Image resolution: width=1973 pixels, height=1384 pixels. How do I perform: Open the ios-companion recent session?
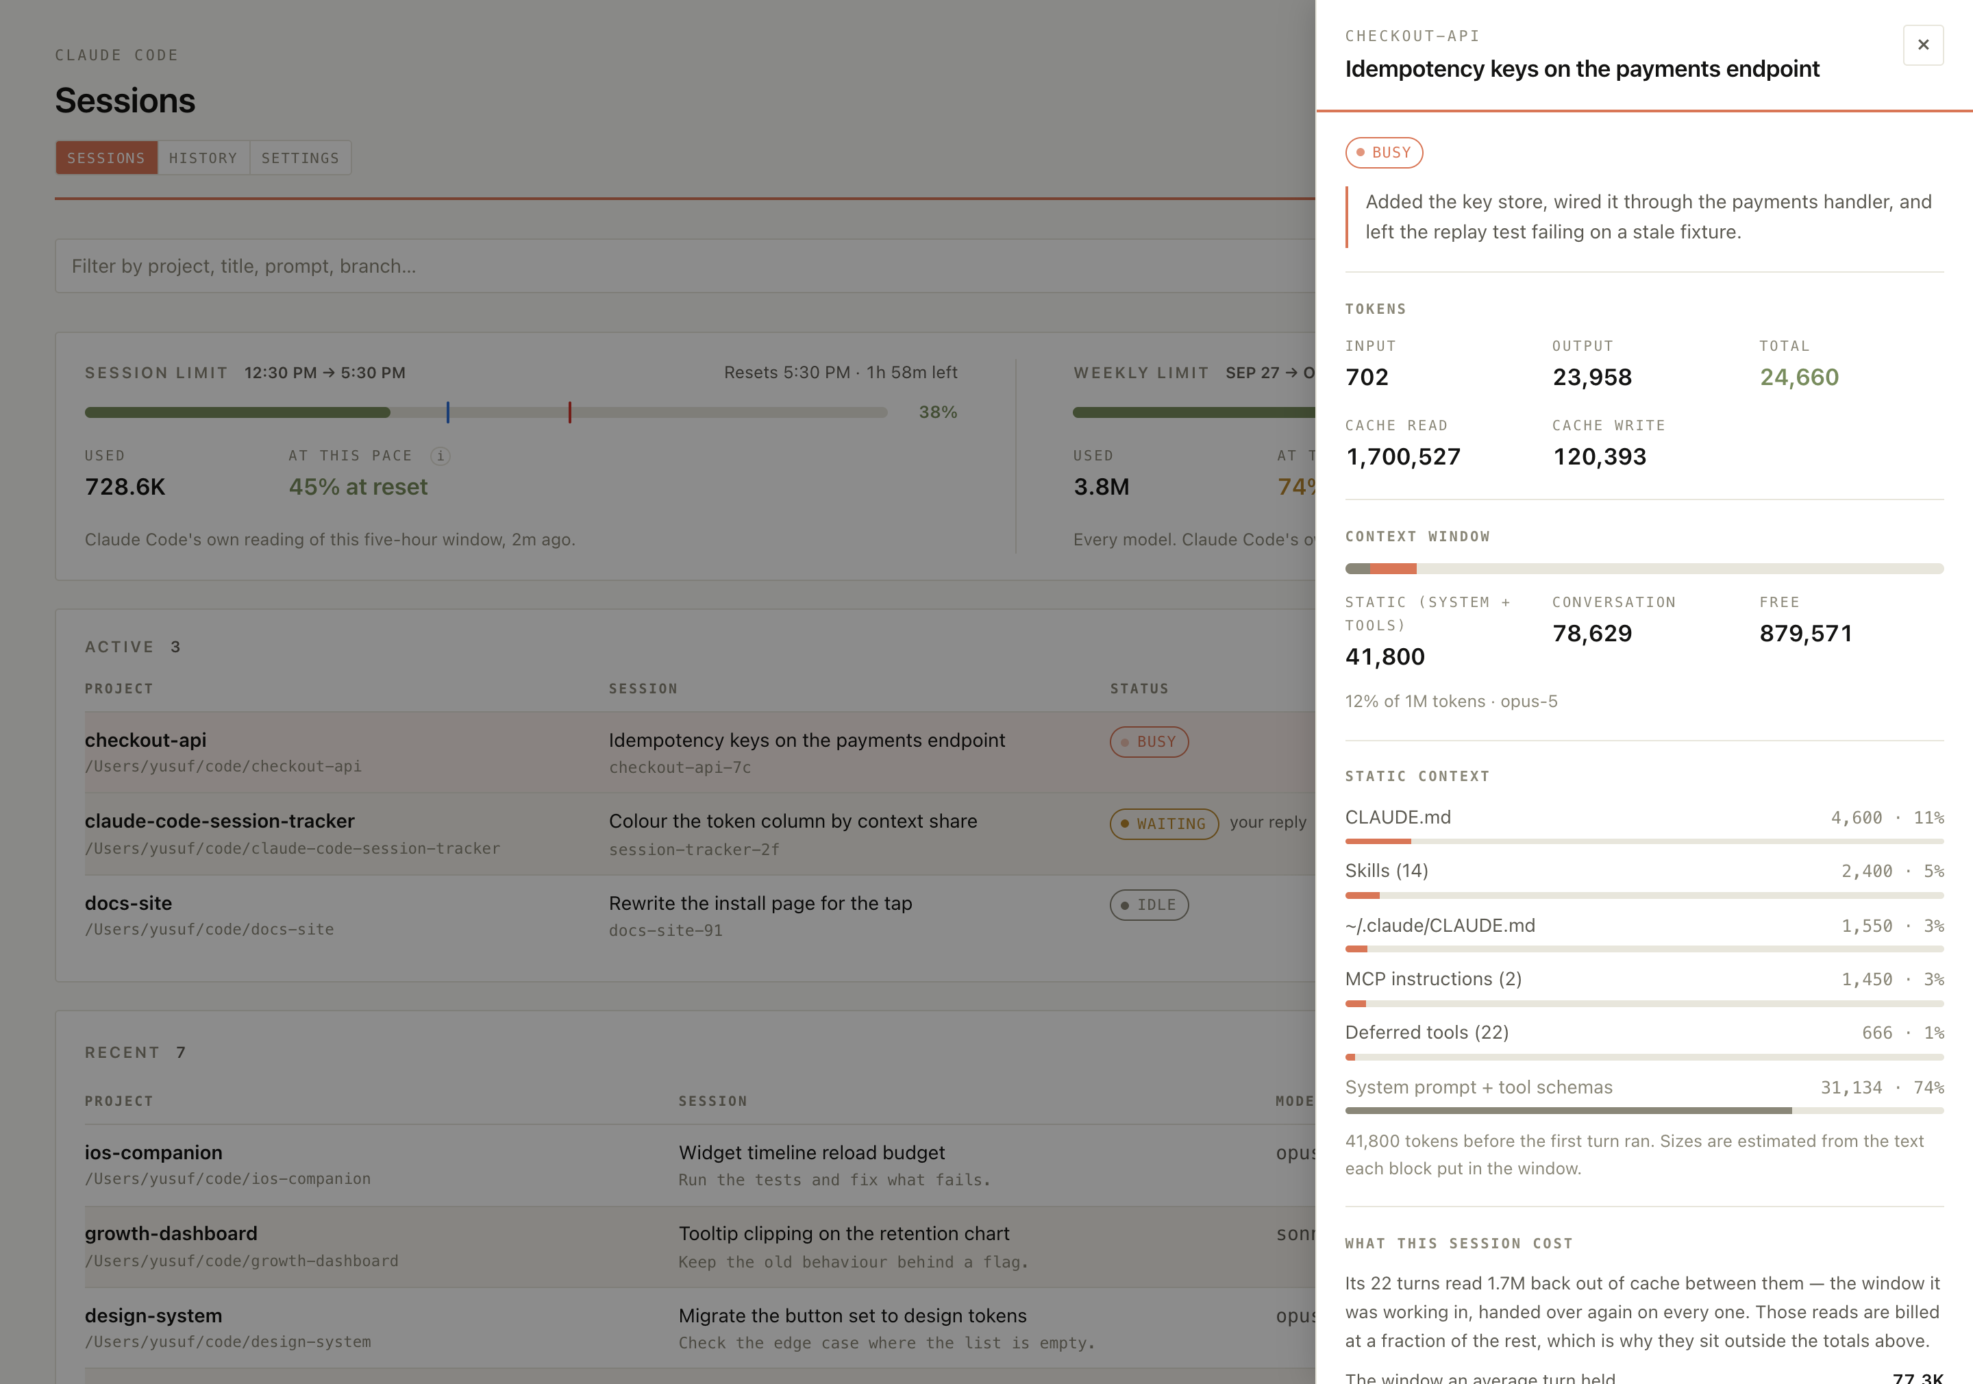[699, 1165]
